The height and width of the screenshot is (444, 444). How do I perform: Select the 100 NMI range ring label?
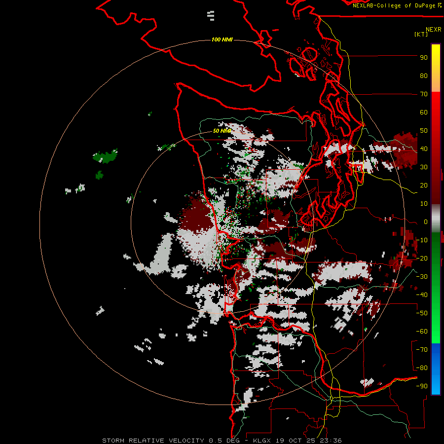pos(222,39)
